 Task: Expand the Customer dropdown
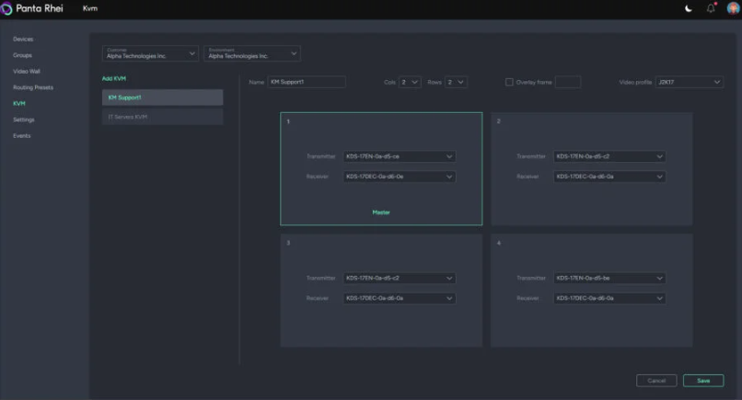click(x=151, y=54)
